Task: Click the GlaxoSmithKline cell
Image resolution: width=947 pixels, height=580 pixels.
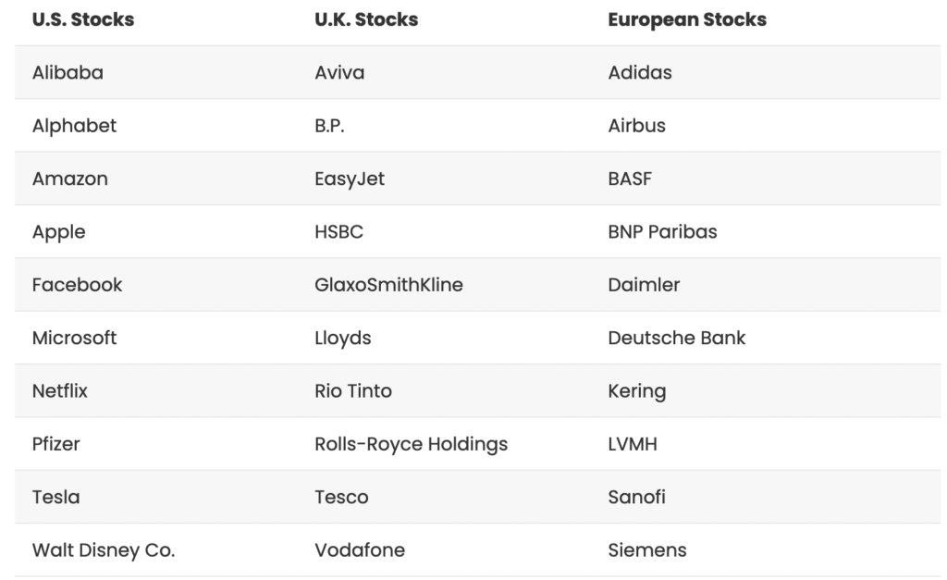Action: coord(388,285)
